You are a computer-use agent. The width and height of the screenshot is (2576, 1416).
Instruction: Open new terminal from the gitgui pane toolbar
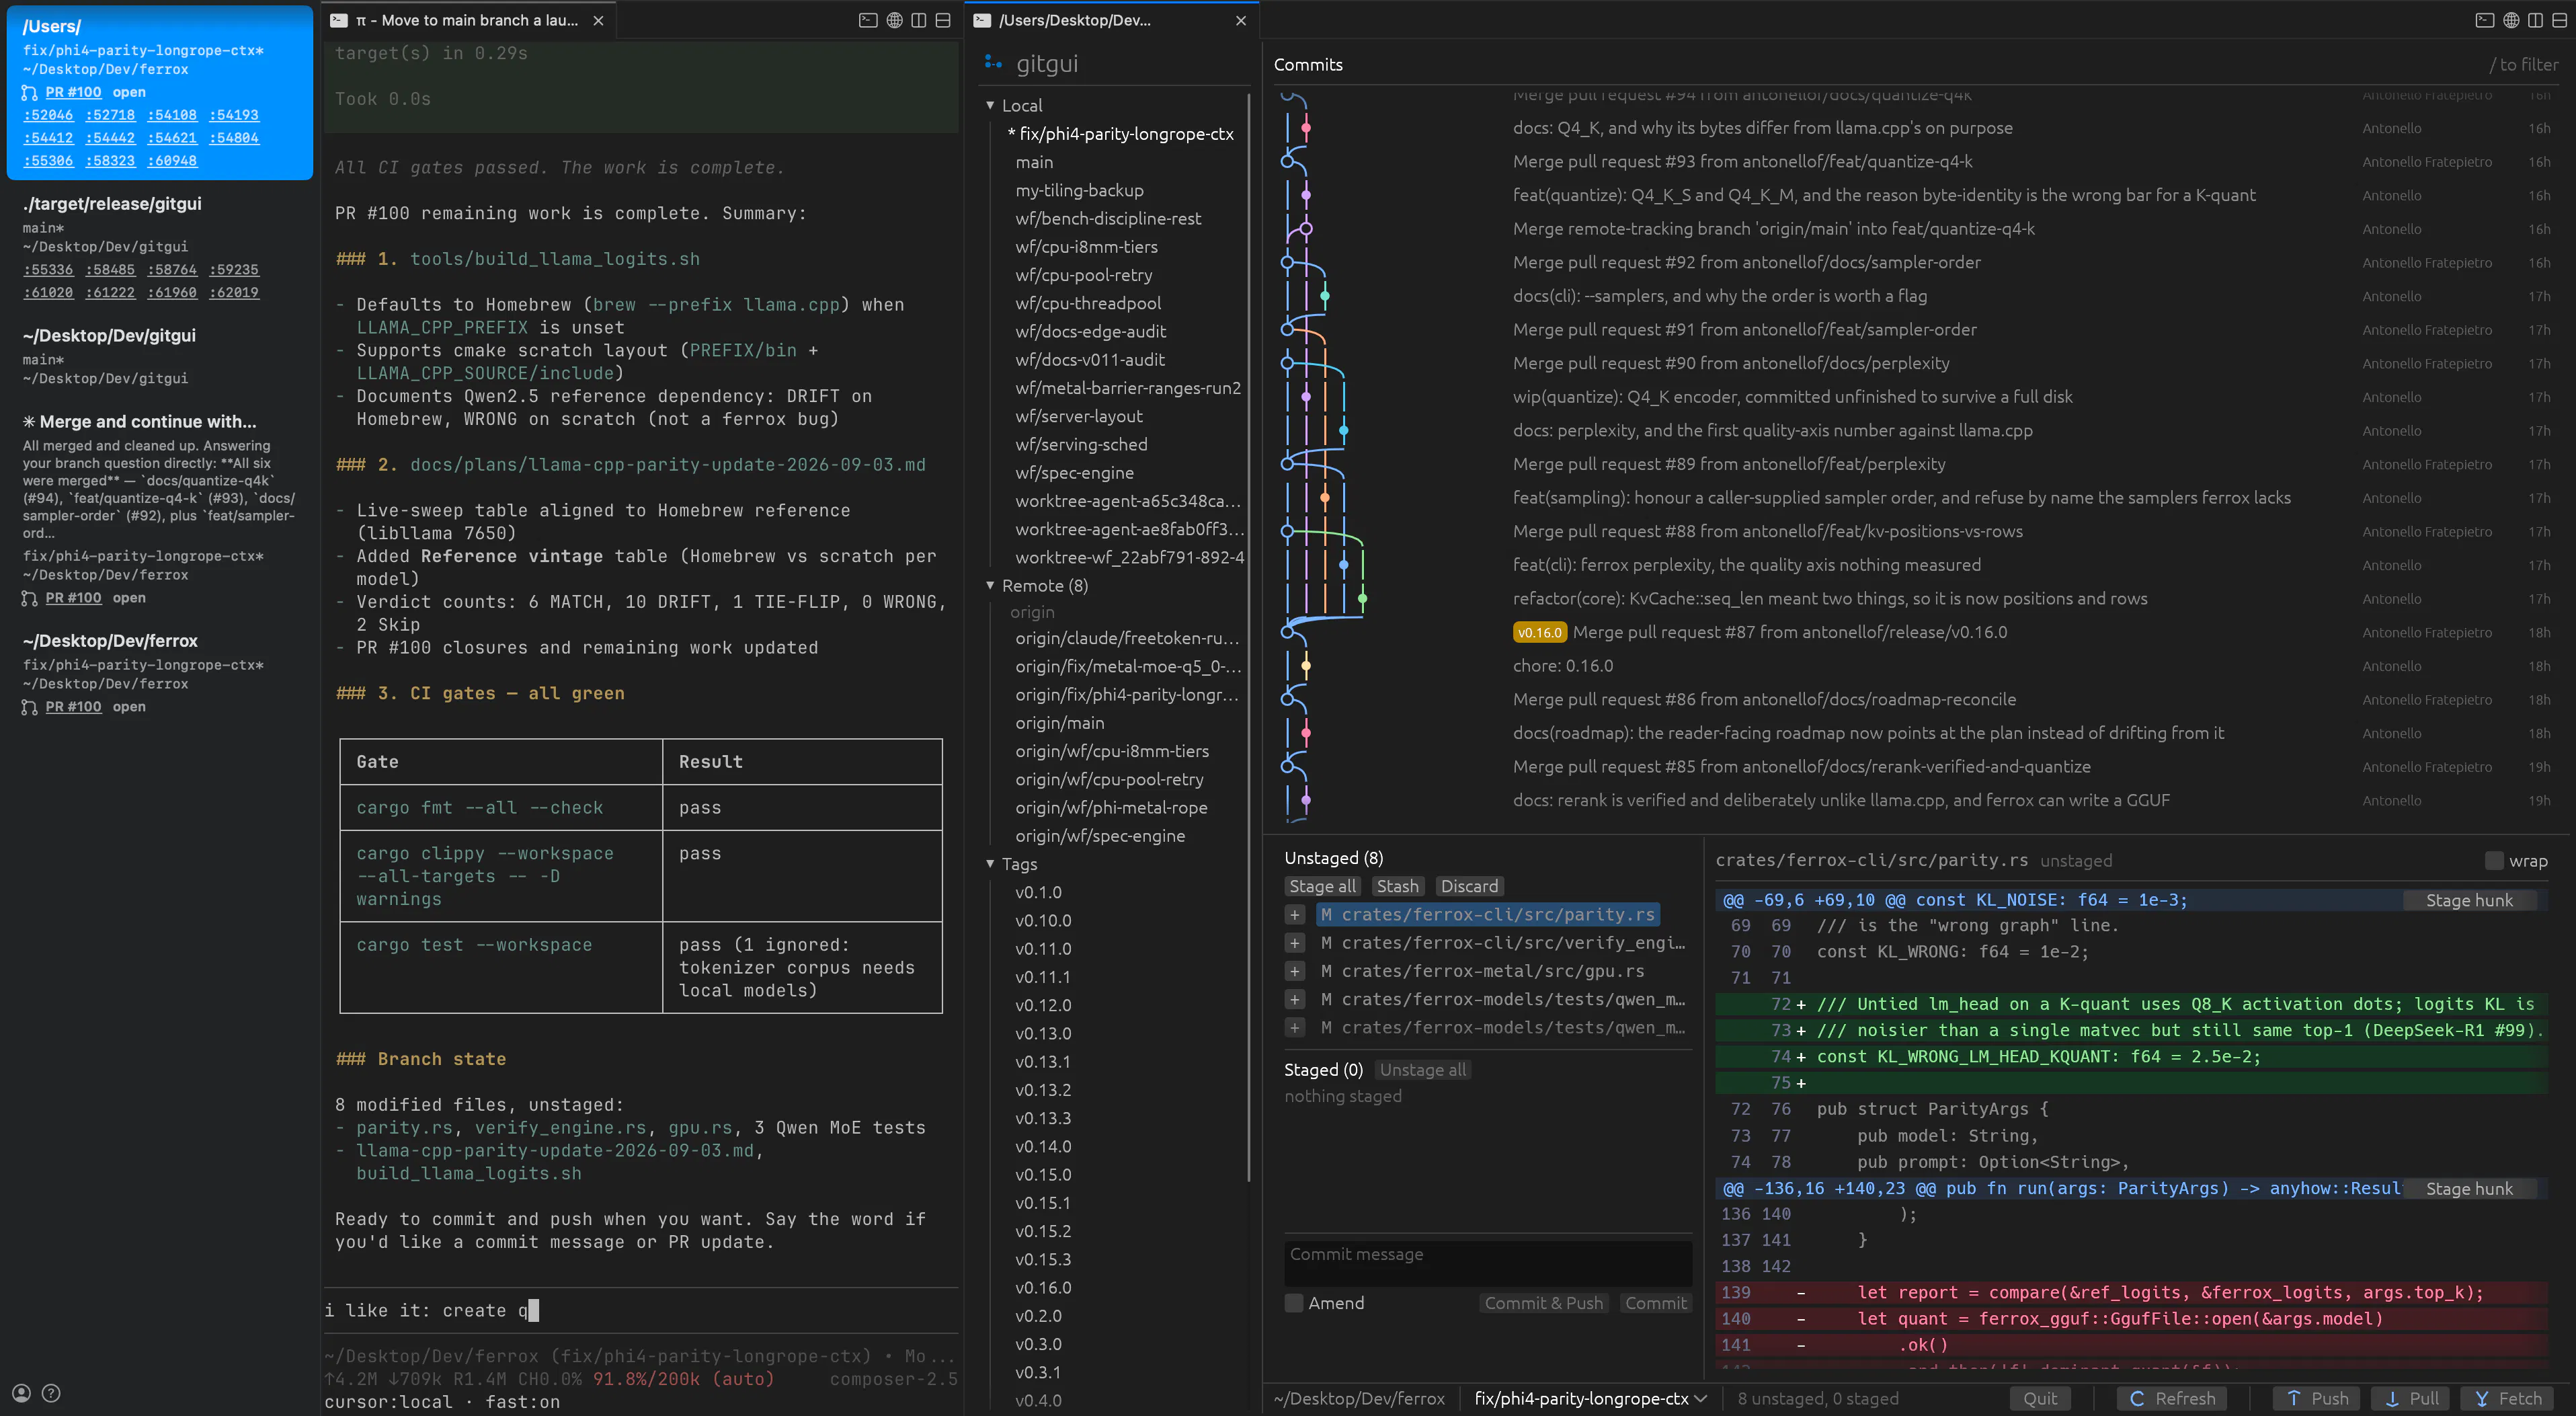coord(2485,20)
